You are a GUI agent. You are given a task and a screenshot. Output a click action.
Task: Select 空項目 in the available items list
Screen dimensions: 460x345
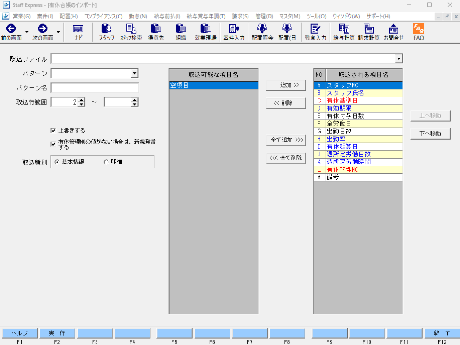click(x=214, y=85)
